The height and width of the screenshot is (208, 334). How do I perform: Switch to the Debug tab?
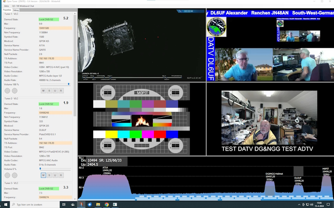coord(16,10)
